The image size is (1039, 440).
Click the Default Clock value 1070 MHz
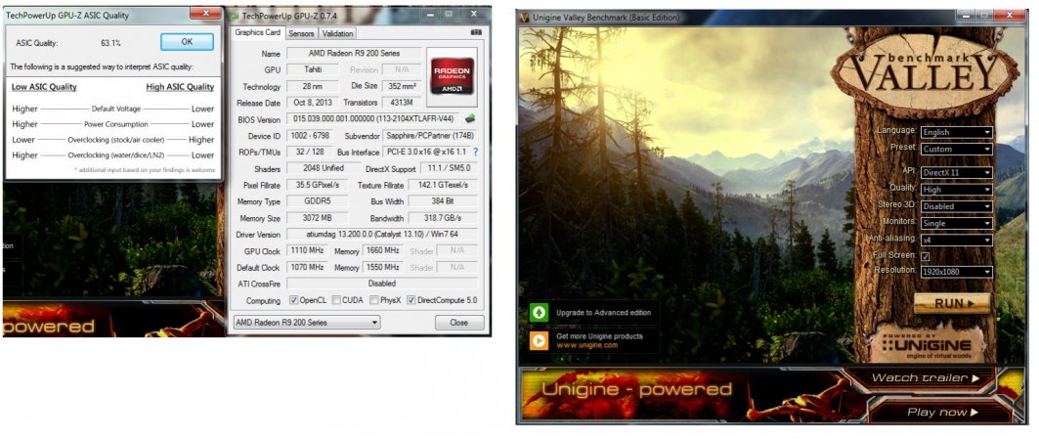[x=306, y=267]
